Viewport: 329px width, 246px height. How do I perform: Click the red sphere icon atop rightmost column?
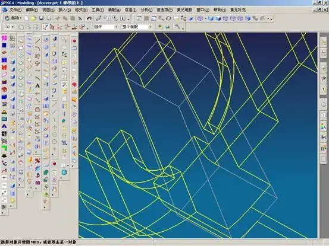coord(74,41)
